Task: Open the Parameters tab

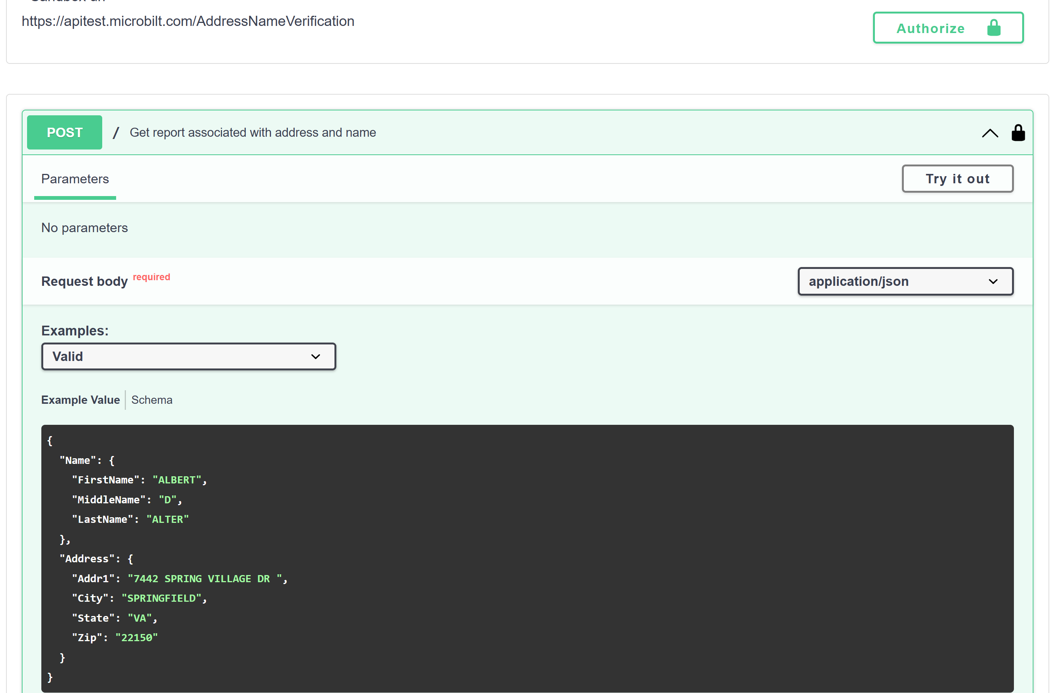Action: pos(75,179)
